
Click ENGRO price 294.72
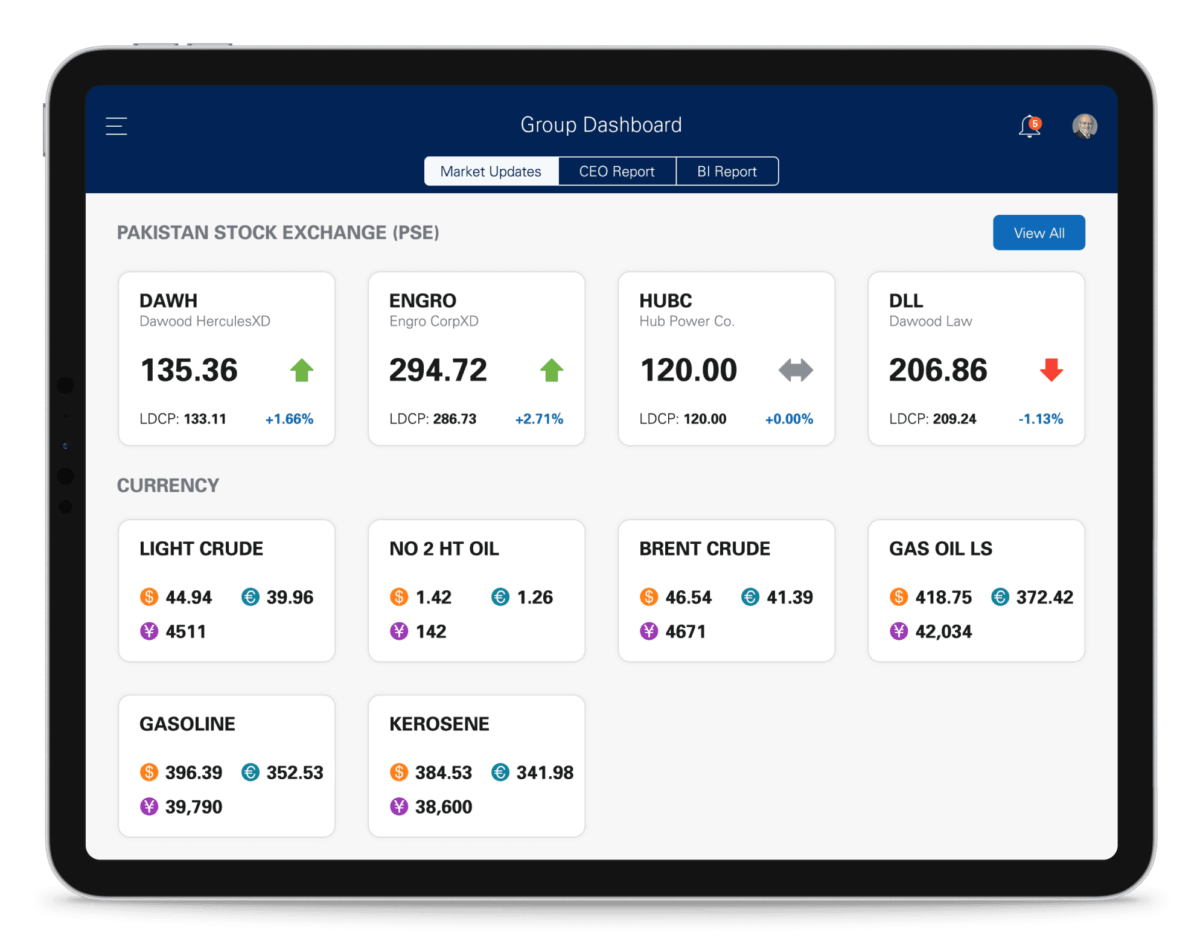tap(438, 370)
